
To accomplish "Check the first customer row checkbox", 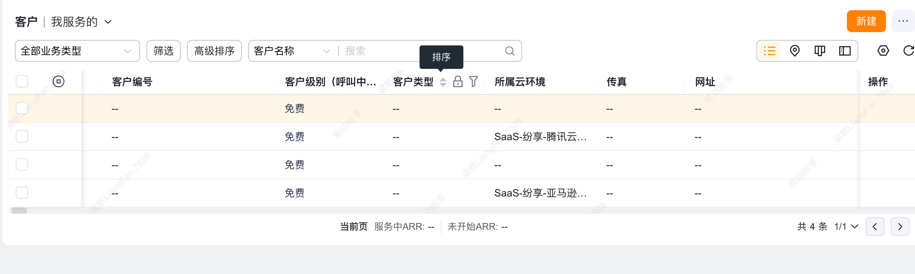I will tap(22, 108).
